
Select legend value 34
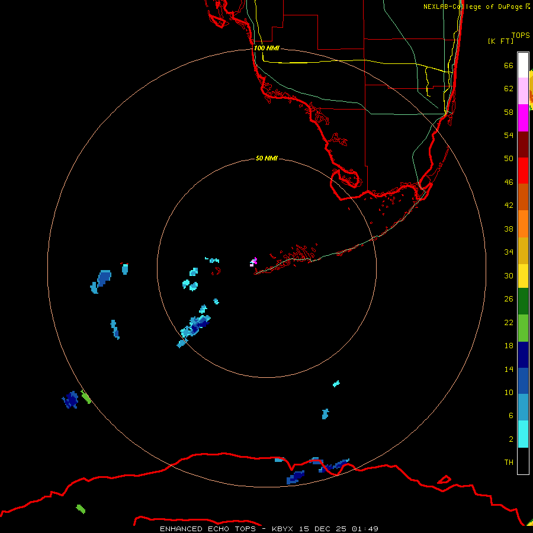click(x=509, y=252)
